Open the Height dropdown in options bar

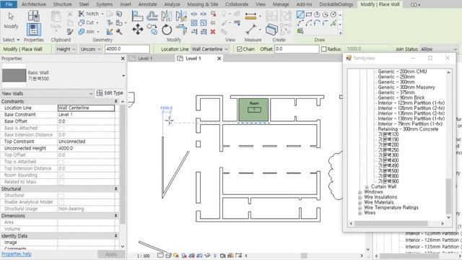(66, 49)
